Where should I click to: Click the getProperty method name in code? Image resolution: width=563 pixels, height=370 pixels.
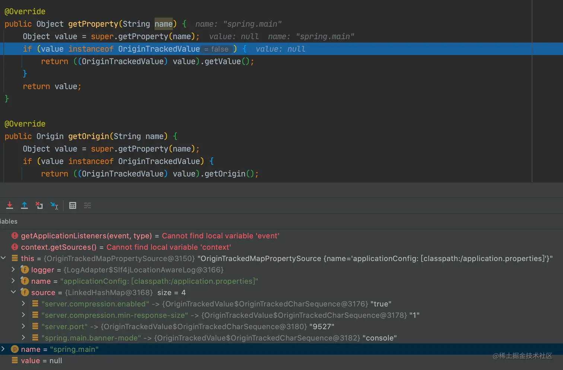[x=93, y=24]
